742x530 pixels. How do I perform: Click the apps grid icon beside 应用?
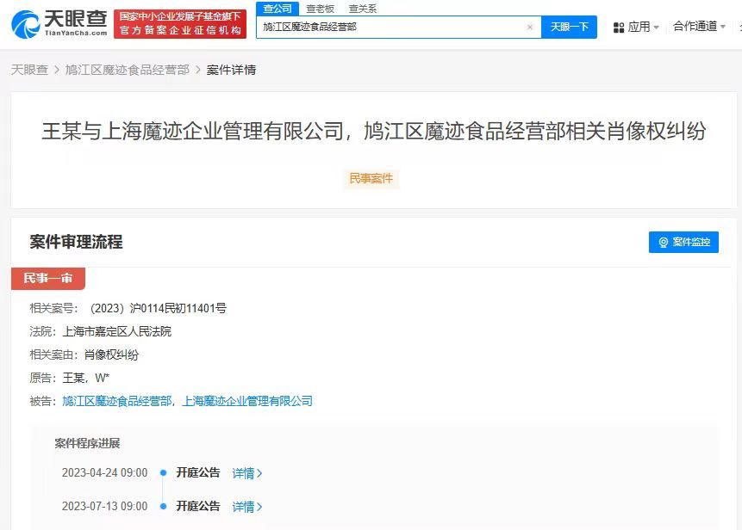tap(618, 27)
